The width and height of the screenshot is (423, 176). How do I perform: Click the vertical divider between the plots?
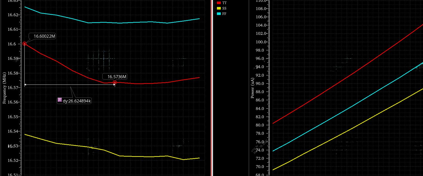click(212, 88)
